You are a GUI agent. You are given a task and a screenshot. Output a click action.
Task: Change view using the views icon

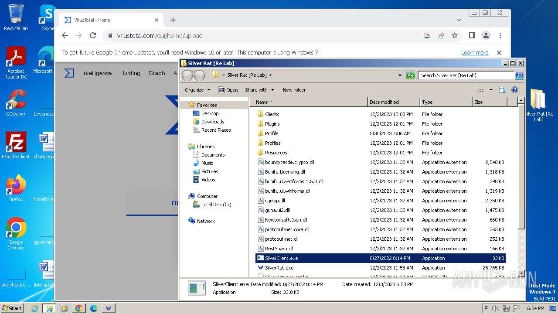click(480, 90)
